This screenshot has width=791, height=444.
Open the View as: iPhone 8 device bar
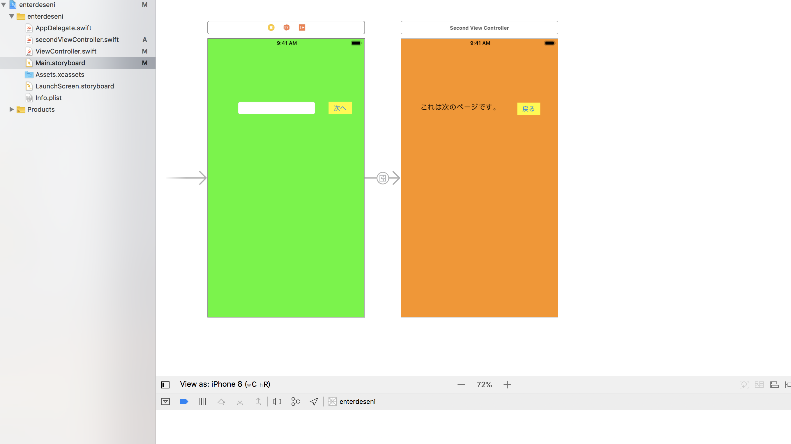pos(212,384)
